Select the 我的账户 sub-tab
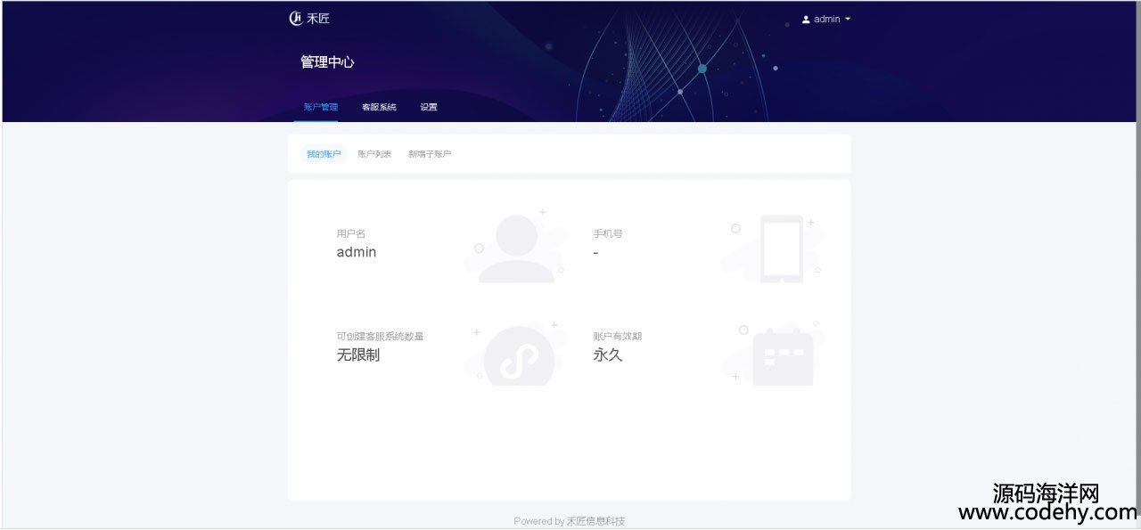1141x530 pixels. coord(324,154)
